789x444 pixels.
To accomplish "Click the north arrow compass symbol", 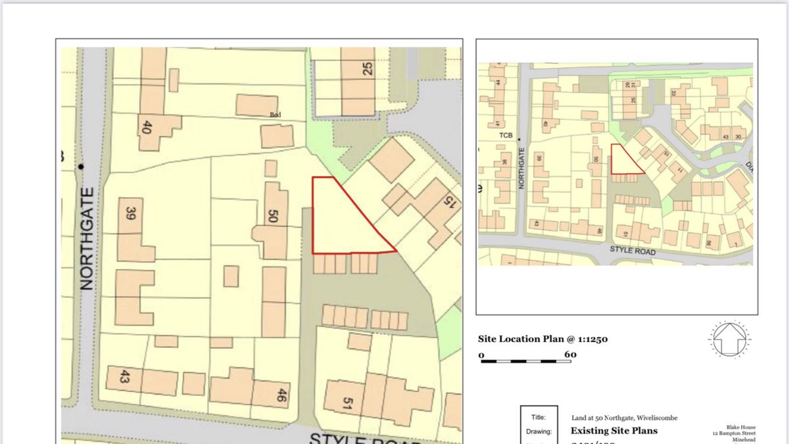I will coord(729,339).
